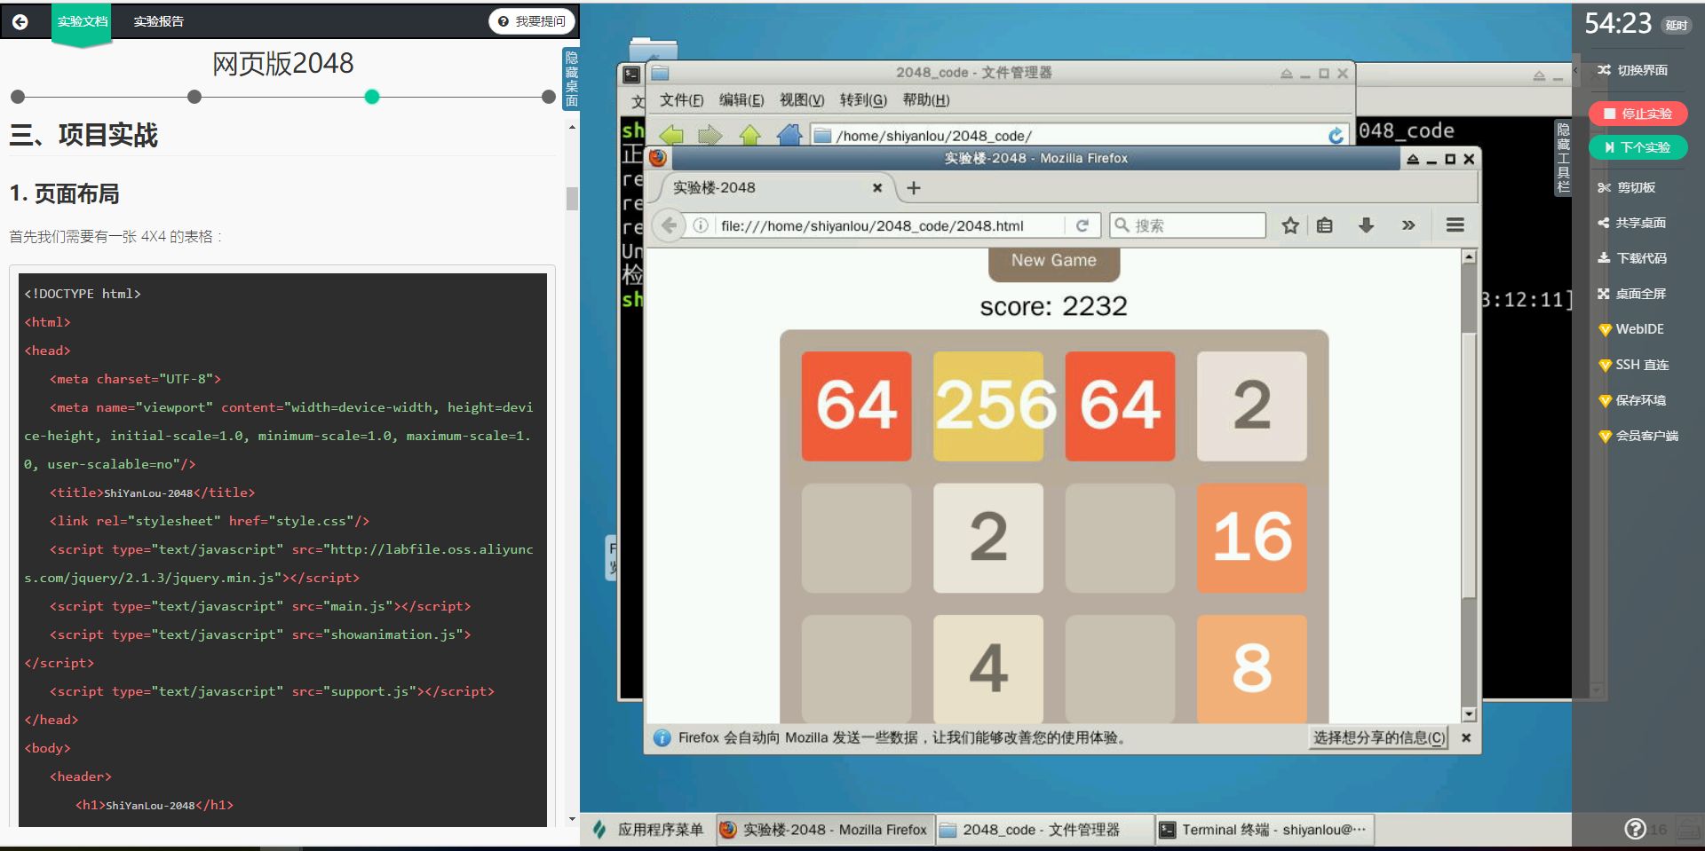Toggle the 隐藏桌面 side handle
The width and height of the screenshot is (1705, 851).
[571, 80]
